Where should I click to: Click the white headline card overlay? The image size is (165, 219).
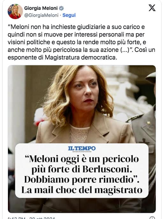pos(82,171)
